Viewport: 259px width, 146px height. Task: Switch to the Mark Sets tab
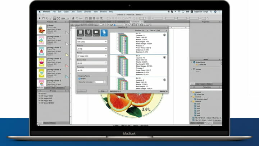[200, 123]
